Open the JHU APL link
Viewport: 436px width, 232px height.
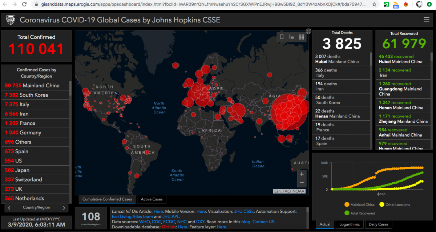coord(170,216)
